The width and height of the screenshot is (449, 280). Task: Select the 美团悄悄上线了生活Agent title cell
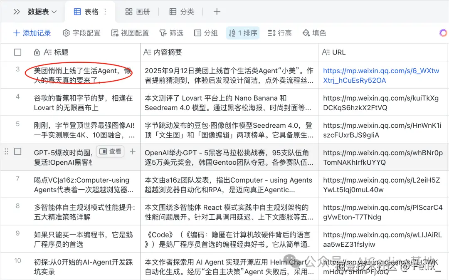(x=82, y=75)
